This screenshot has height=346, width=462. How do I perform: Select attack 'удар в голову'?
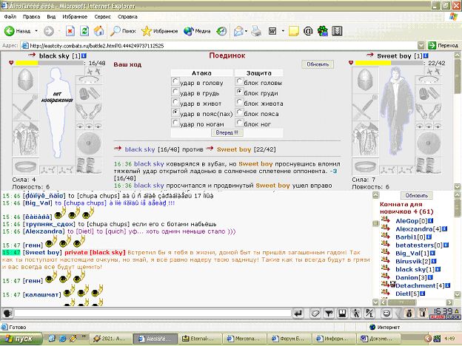pos(175,81)
